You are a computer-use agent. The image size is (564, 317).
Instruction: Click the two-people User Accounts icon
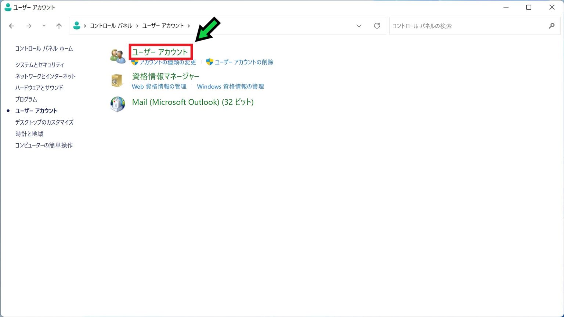point(118,56)
